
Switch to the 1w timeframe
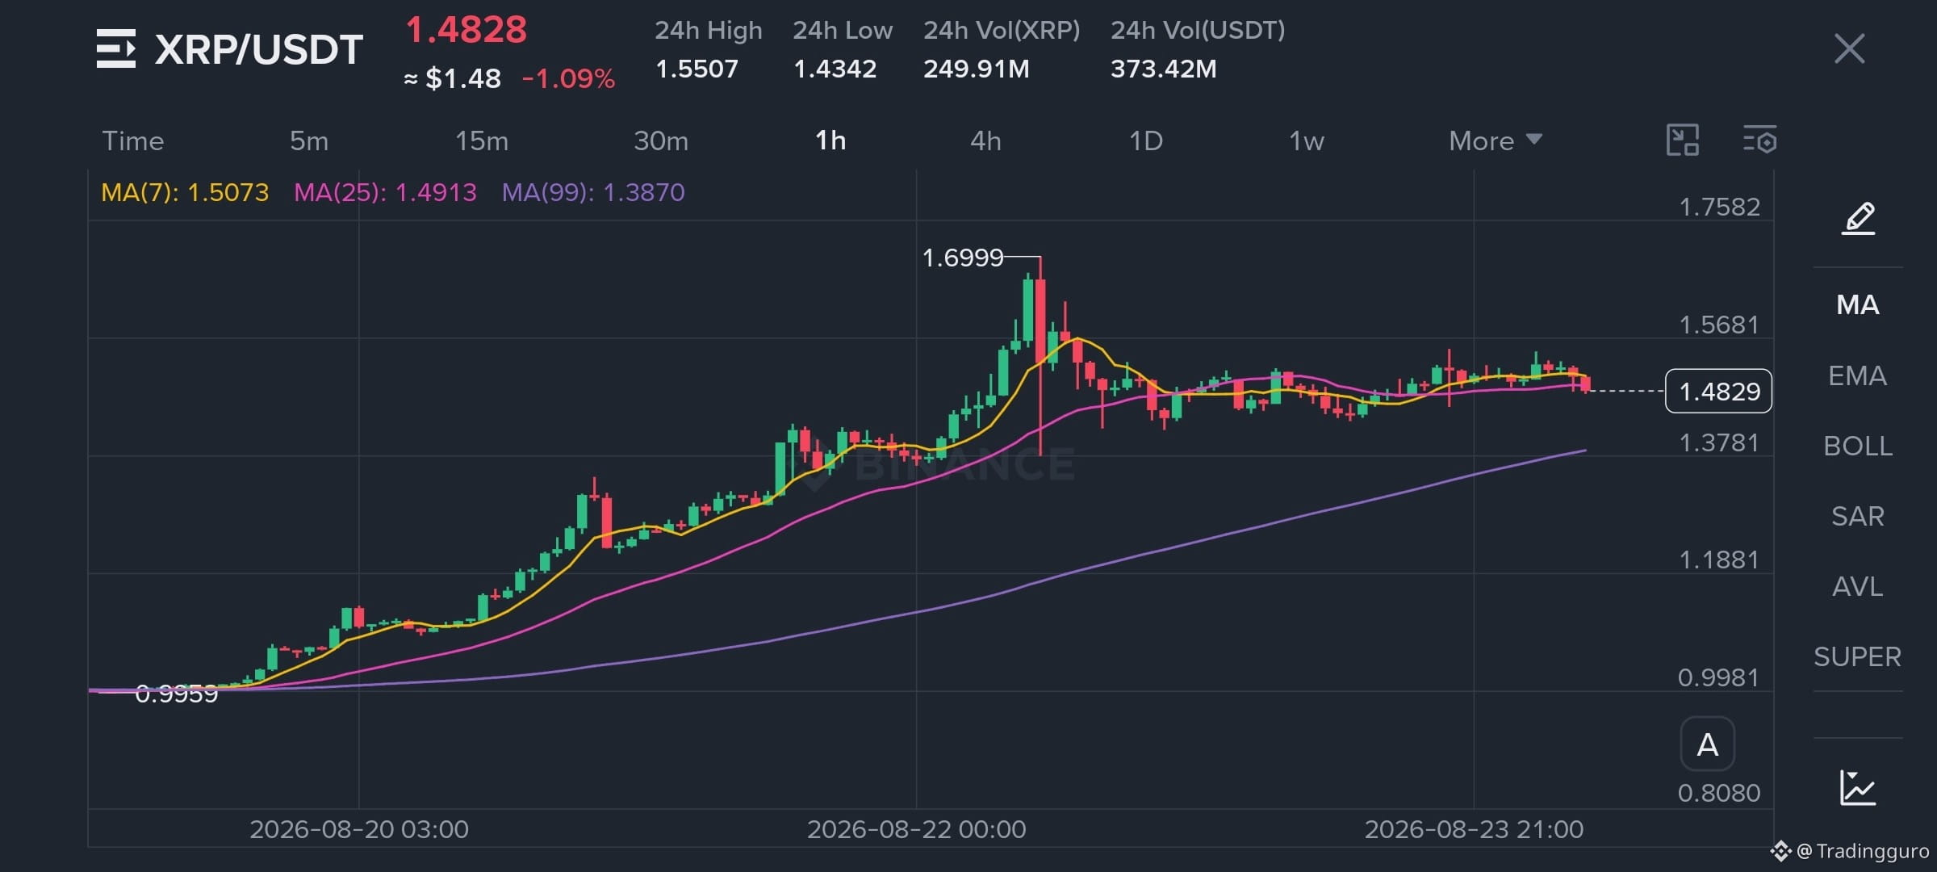point(1307,140)
